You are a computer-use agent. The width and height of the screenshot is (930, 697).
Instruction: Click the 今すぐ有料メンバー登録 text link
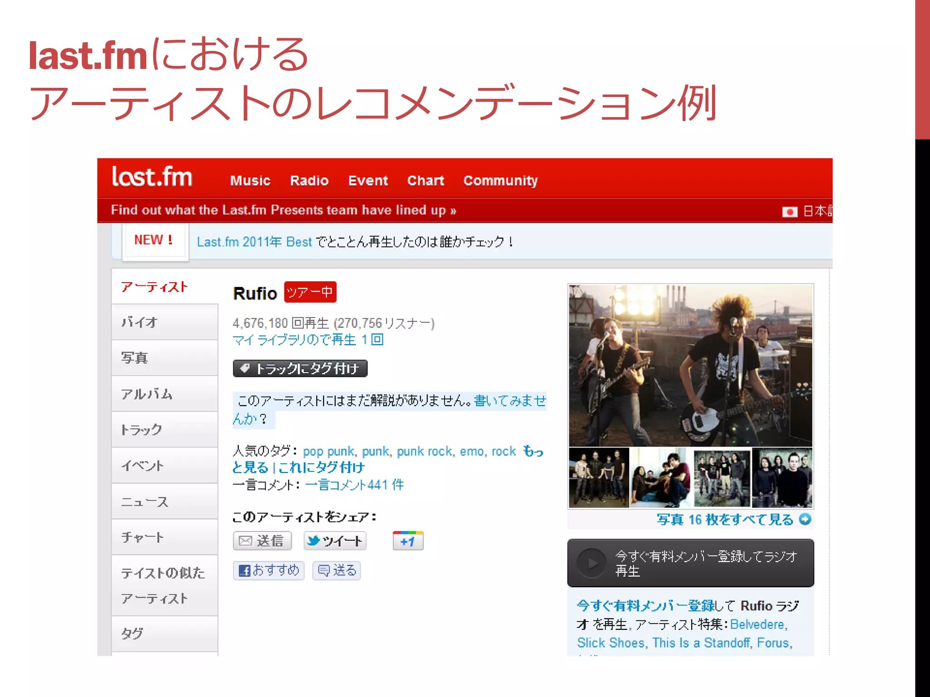646,606
